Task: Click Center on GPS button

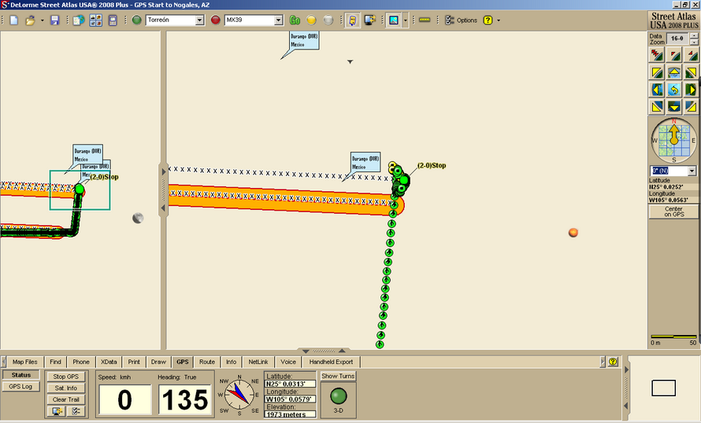Action: click(673, 211)
